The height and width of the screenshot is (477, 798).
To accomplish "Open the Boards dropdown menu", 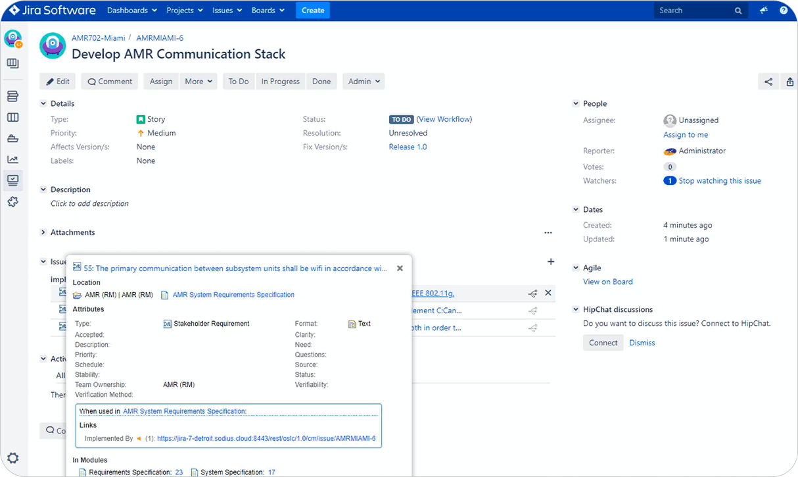I will (268, 11).
